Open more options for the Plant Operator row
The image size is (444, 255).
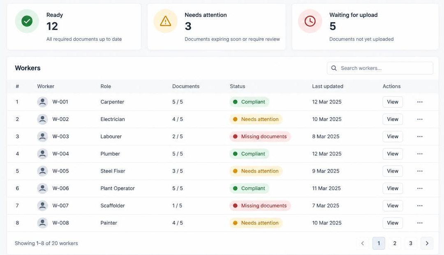pos(420,188)
